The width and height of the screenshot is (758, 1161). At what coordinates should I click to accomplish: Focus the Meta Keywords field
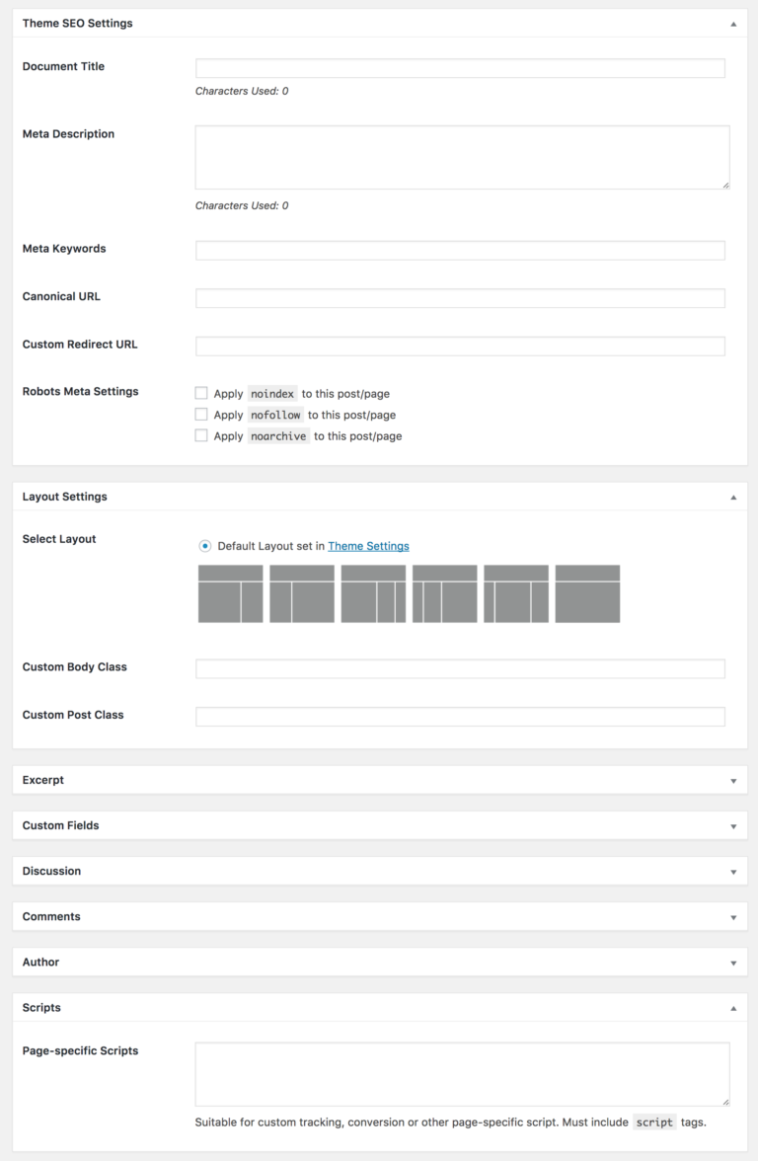click(460, 251)
